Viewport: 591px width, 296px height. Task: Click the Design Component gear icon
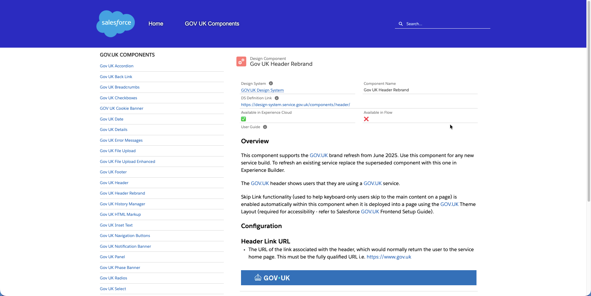241,61
